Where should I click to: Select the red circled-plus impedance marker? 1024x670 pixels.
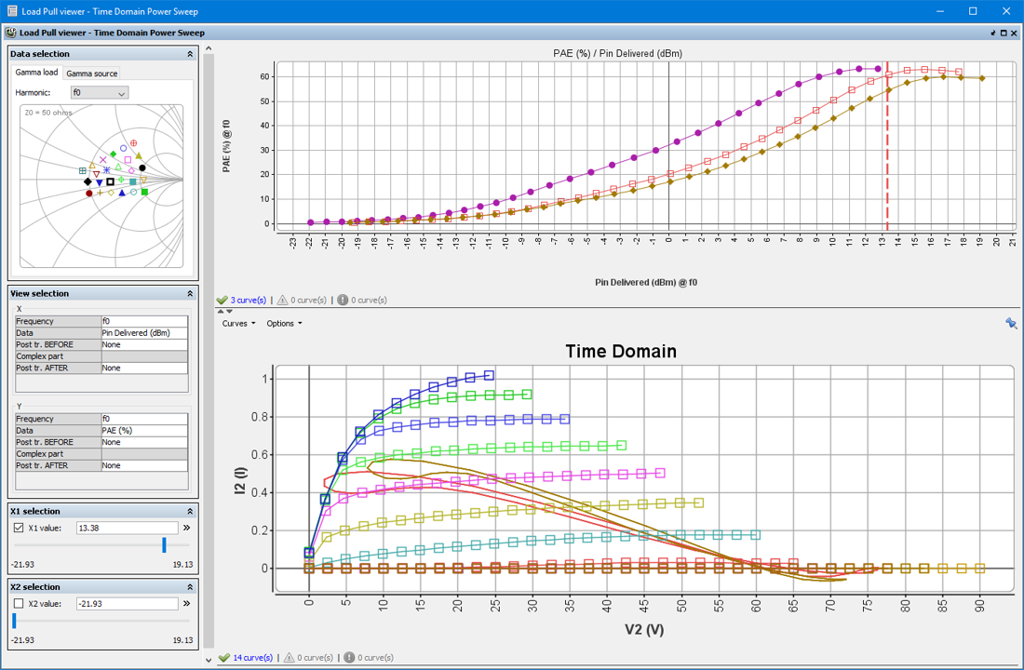pyautogui.click(x=133, y=143)
